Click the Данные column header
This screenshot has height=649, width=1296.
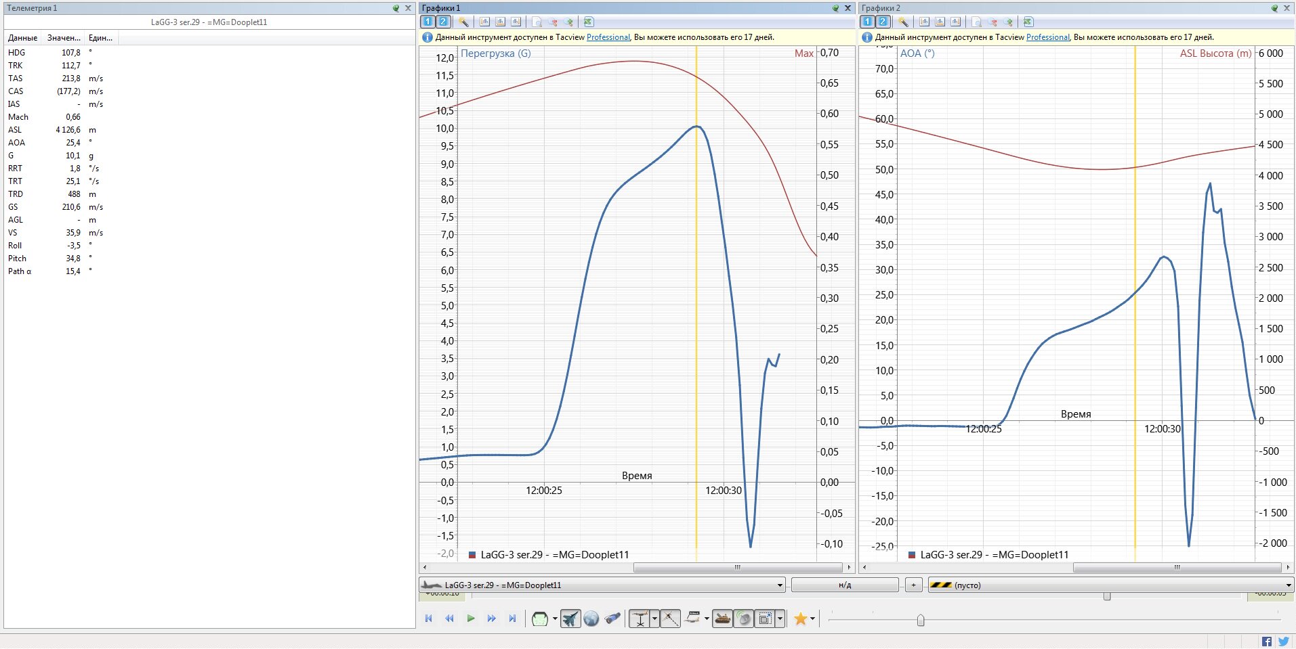[x=22, y=38]
